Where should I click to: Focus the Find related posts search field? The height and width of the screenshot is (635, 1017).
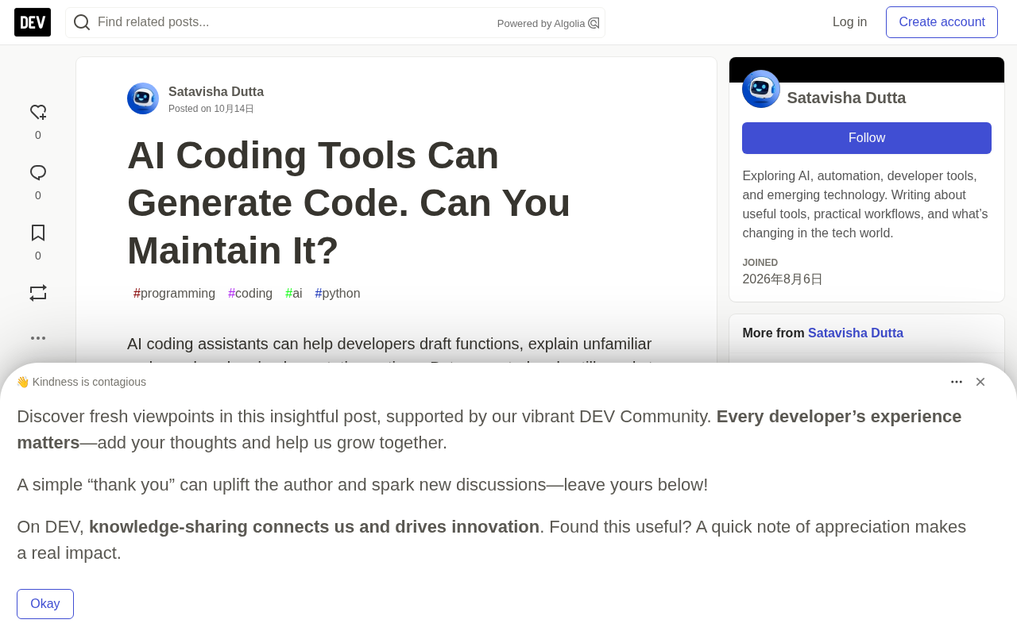(294, 22)
